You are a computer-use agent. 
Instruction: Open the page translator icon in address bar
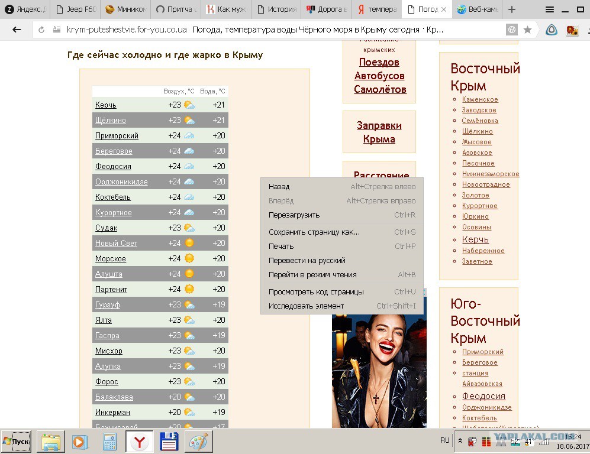click(x=512, y=30)
